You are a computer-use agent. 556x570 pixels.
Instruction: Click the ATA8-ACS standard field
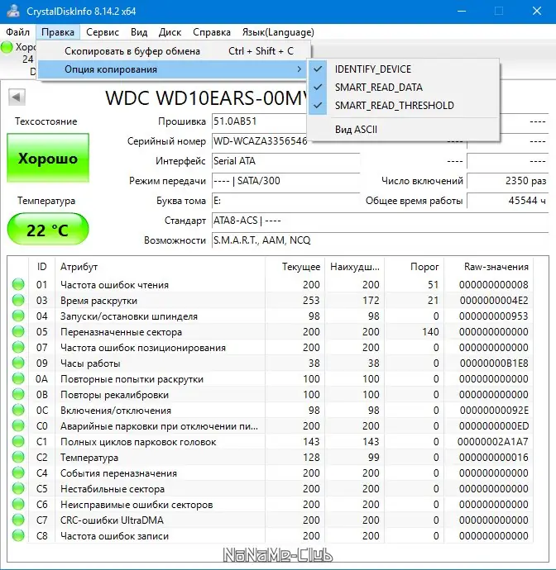click(x=380, y=221)
